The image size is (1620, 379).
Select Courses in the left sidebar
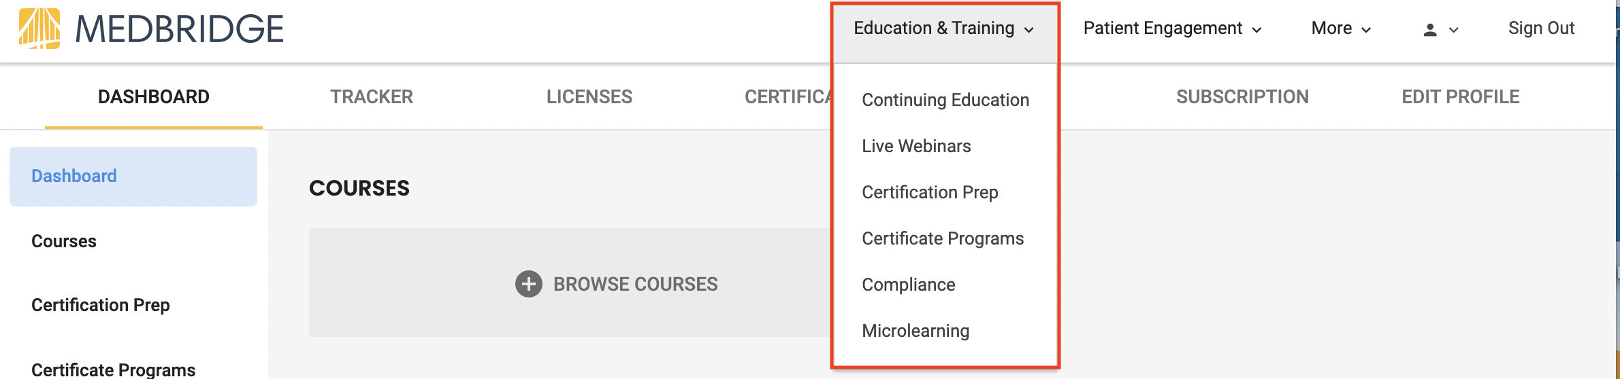[x=64, y=241]
